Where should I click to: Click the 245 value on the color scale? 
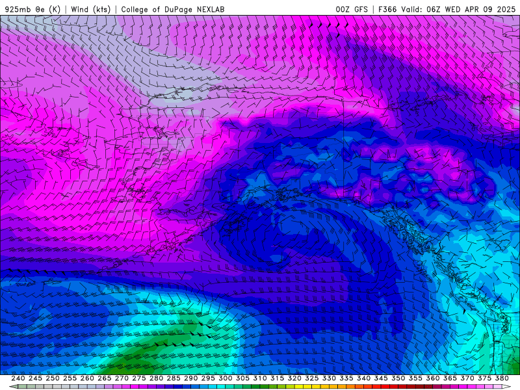click(x=35, y=378)
